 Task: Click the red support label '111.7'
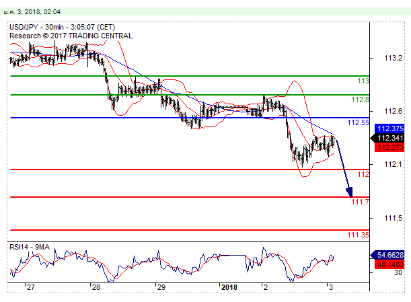click(360, 202)
